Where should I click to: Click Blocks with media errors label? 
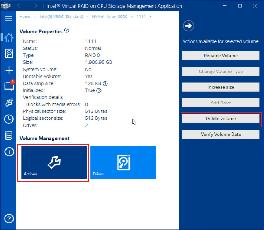click(x=53, y=104)
